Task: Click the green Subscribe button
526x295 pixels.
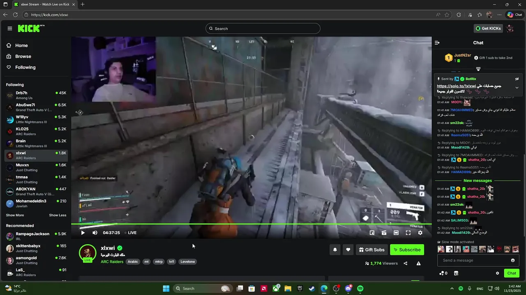Action: (407, 250)
